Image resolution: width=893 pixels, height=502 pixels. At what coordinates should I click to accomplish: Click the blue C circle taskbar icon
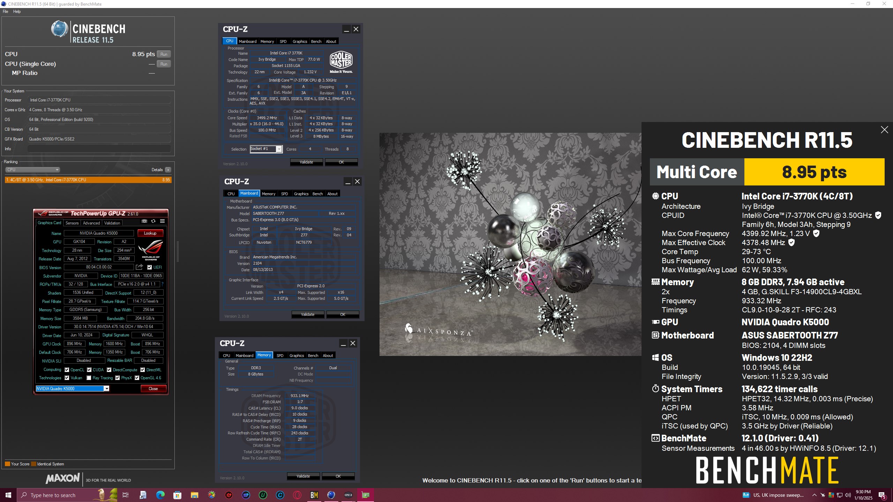click(280, 495)
